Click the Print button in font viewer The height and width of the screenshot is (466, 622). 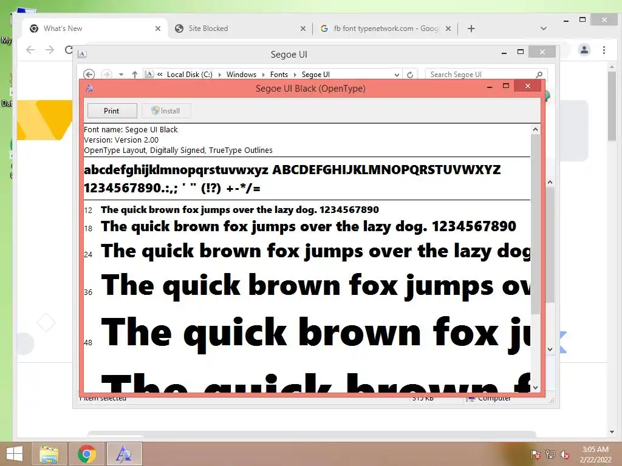pyautogui.click(x=112, y=111)
